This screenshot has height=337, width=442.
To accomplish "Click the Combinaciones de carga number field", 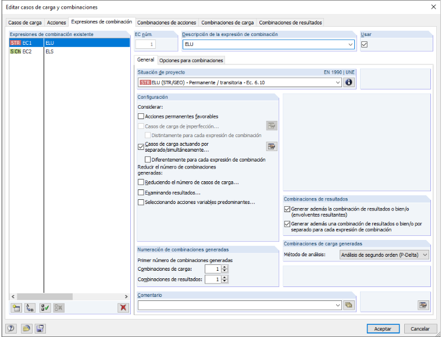I will coord(213,269).
